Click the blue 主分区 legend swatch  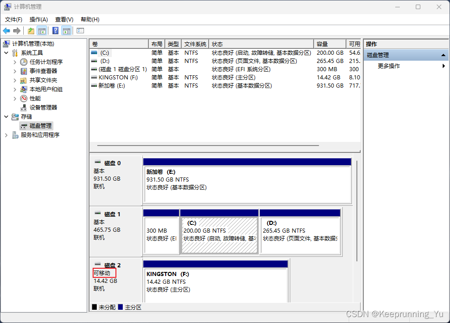tap(120, 307)
